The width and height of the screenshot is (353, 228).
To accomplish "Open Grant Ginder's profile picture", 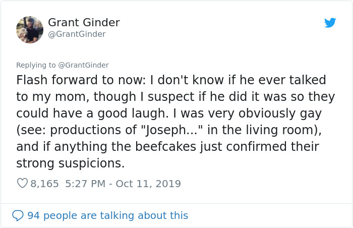I will pyautogui.click(x=30, y=30).
